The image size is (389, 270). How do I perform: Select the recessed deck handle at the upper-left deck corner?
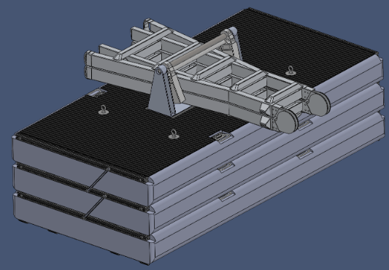(x=96, y=93)
